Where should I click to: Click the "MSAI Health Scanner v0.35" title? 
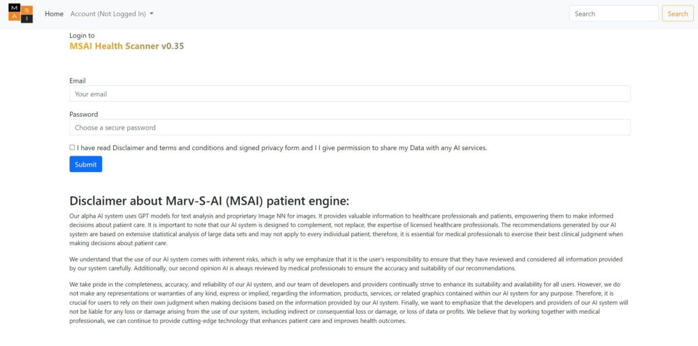pyautogui.click(x=127, y=46)
